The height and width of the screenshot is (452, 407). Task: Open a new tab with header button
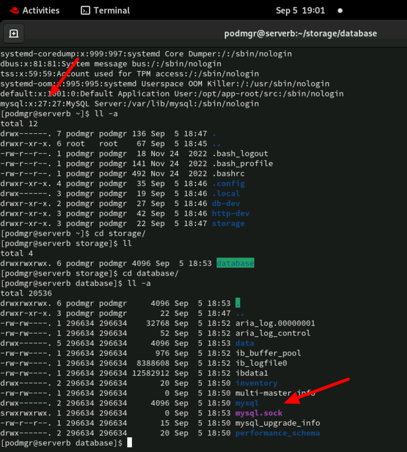[x=14, y=33]
